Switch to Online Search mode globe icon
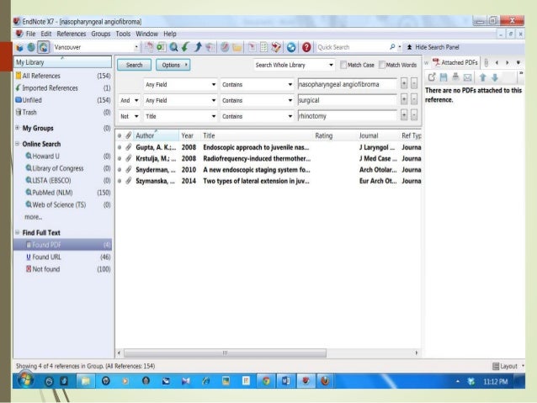Viewport: 537px width, 403px height. (x=31, y=47)
